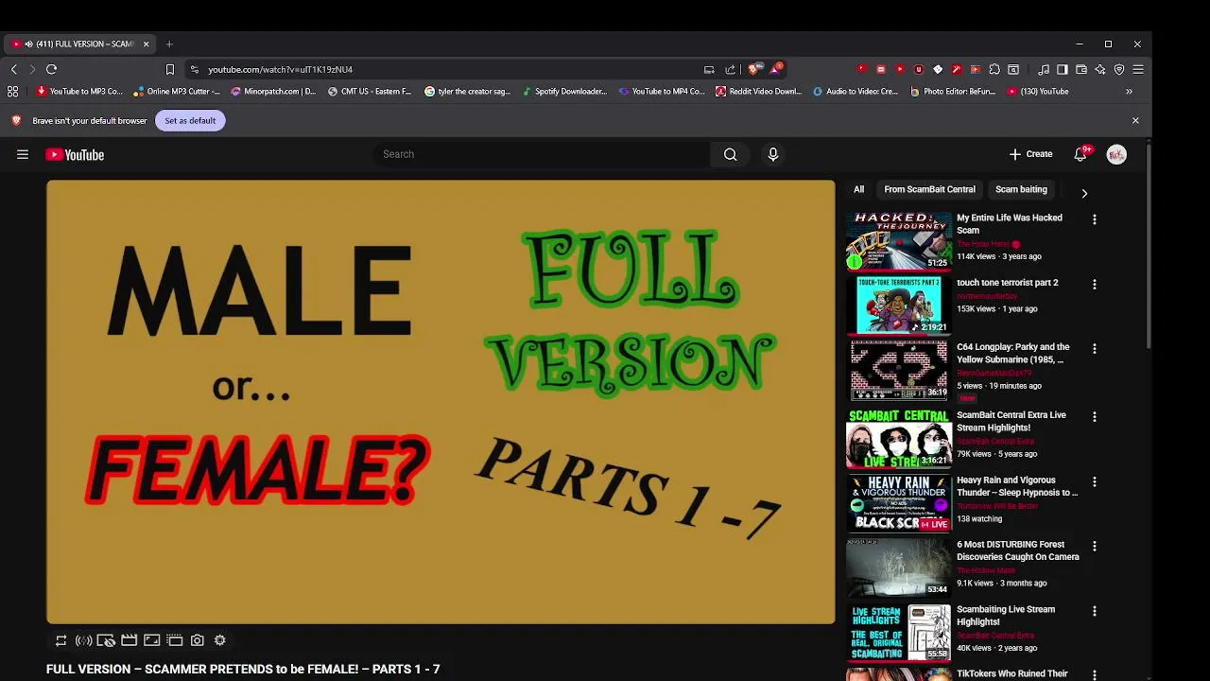This screenshot has height=681, width=1210.
Task: Toggle the pop-up player icon under video
Action: coord(174,640)
